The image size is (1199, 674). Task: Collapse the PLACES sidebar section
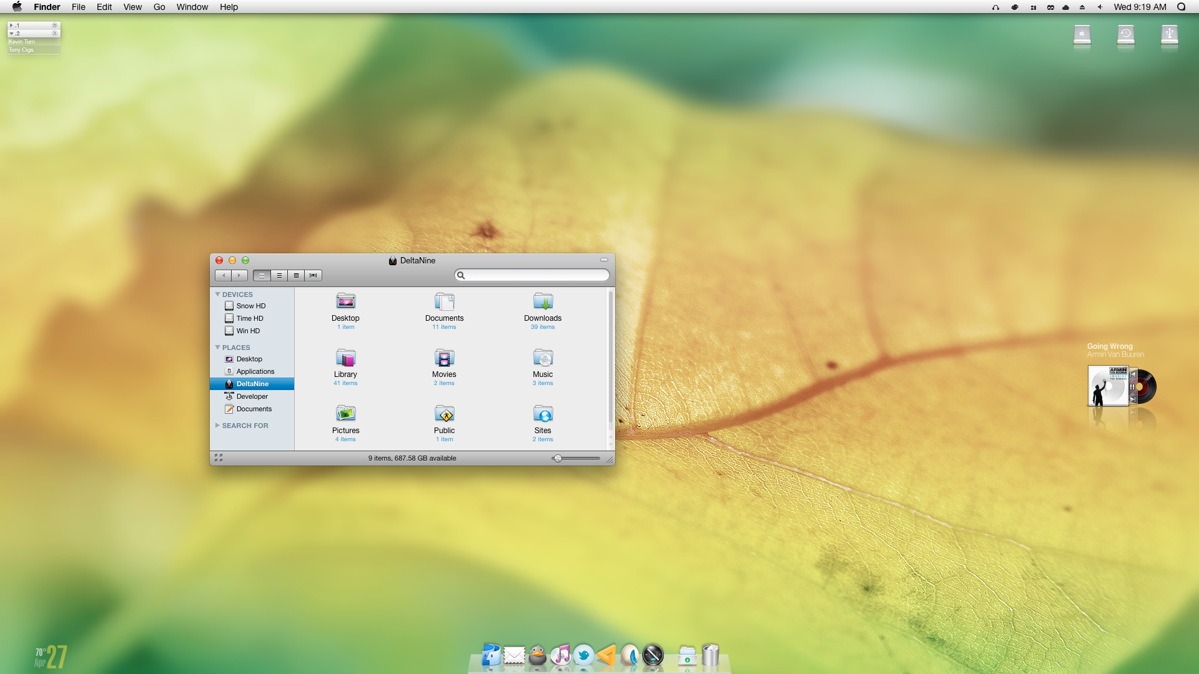pyautogui.click(x=217, y=347)
